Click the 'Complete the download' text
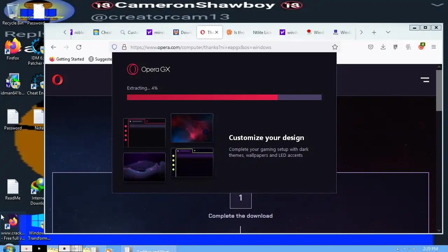 point(240,216)
